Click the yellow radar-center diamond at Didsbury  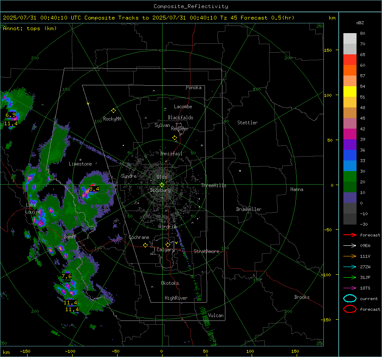162,185
